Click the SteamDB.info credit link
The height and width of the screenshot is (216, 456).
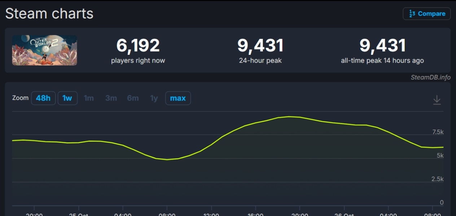430,77
